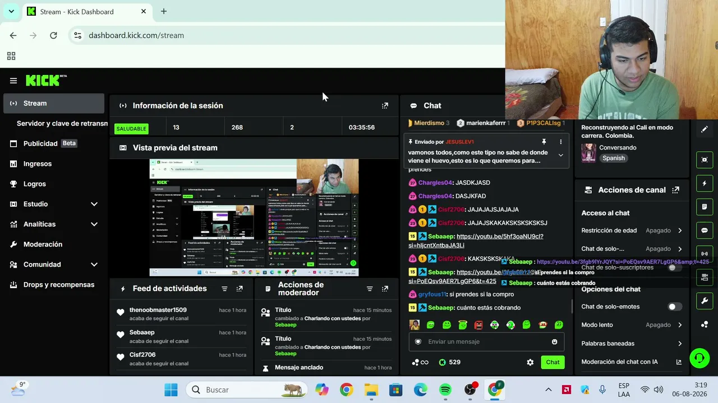The width and height of the screenshot is (718, 403).
Task: Expand the pinned message chevron
Action: tap(560, 155)
